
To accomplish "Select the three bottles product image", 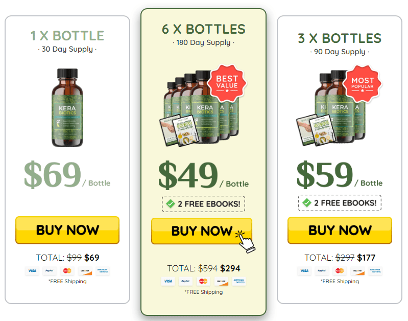I will click(x=331, y=108).
